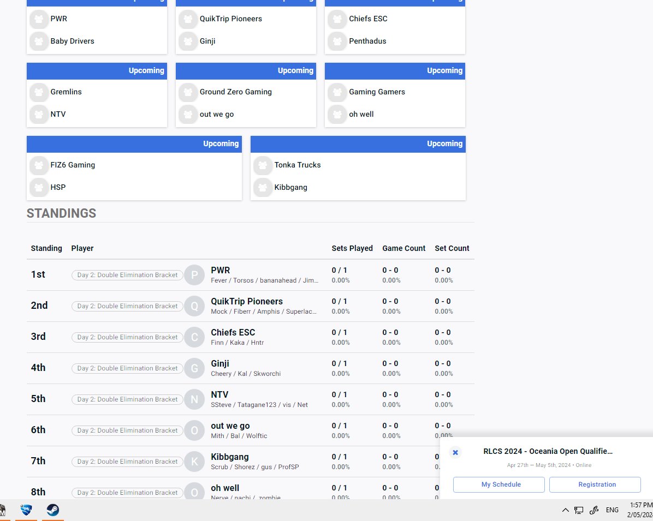The height and width of the screenshot is (521, 653).
Task: Click the Gaming Gamers team avatar
Action: tap(337, 92)
